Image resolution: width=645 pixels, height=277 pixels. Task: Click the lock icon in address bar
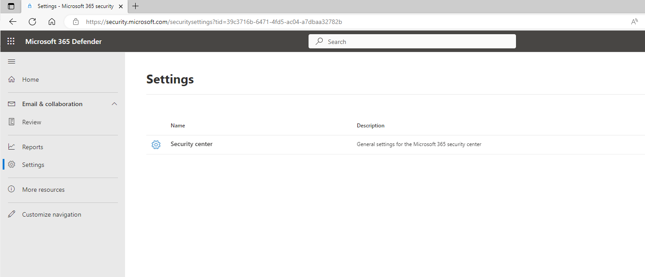pos(76,21)
